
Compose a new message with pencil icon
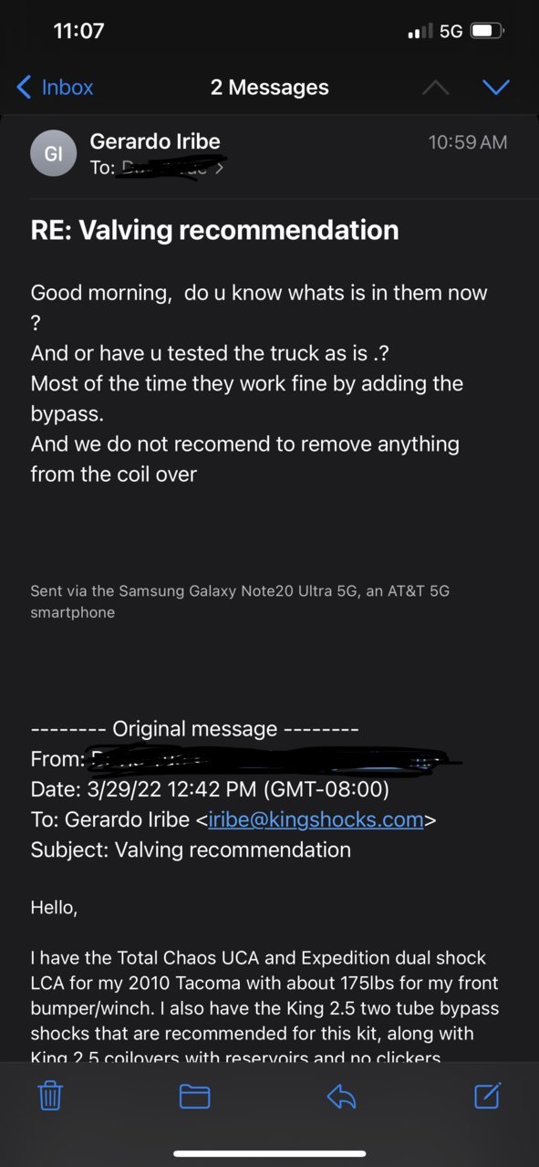489,1095
